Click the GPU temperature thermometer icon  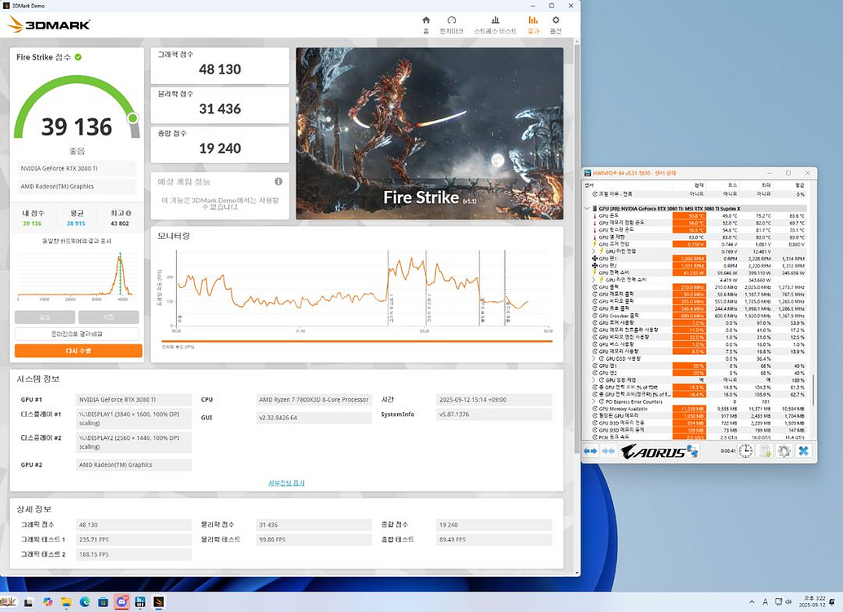594,215
